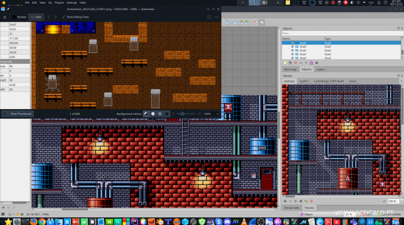The height and width of the screenshot is (225, 404).
Task: Click Show Editing Tools button
Action: [x=75, y=17]
